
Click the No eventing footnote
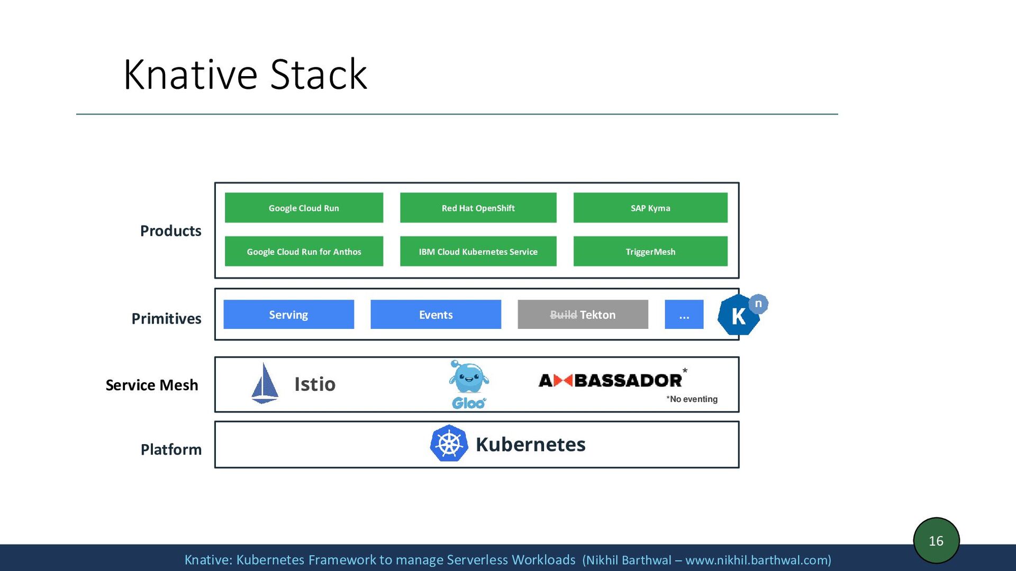[x=692, y=399]
